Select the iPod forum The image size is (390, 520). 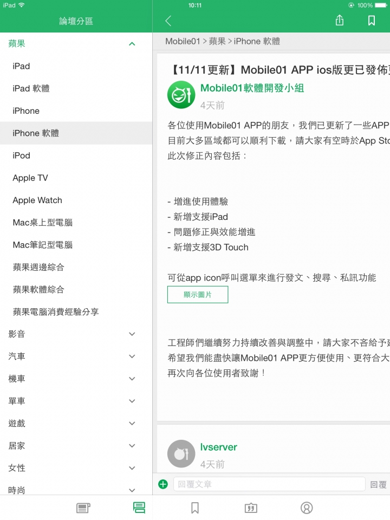tap(76, 155)
